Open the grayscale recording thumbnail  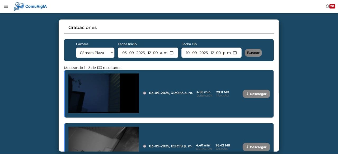click(104, 139)
